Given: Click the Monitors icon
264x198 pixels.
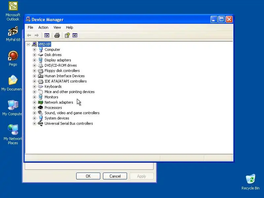Looking at the screenshot, I should (41, 97).
